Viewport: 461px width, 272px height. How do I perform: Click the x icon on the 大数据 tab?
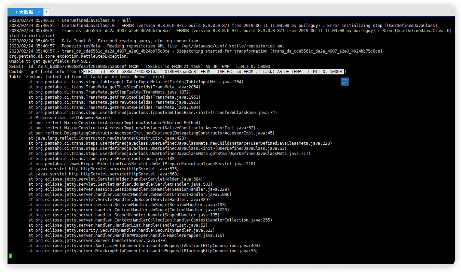point(39,11)
